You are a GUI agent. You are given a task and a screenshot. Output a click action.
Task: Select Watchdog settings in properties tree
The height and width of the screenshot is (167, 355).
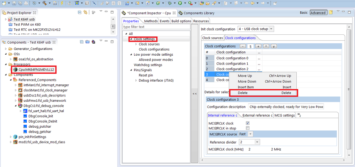coord(148,65)
